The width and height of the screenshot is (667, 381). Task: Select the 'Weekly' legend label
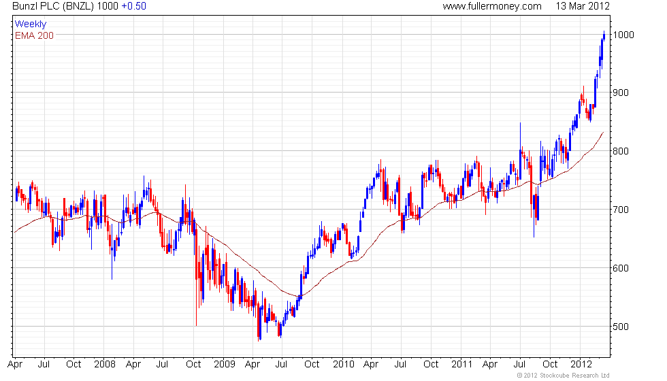click(30, 24)
